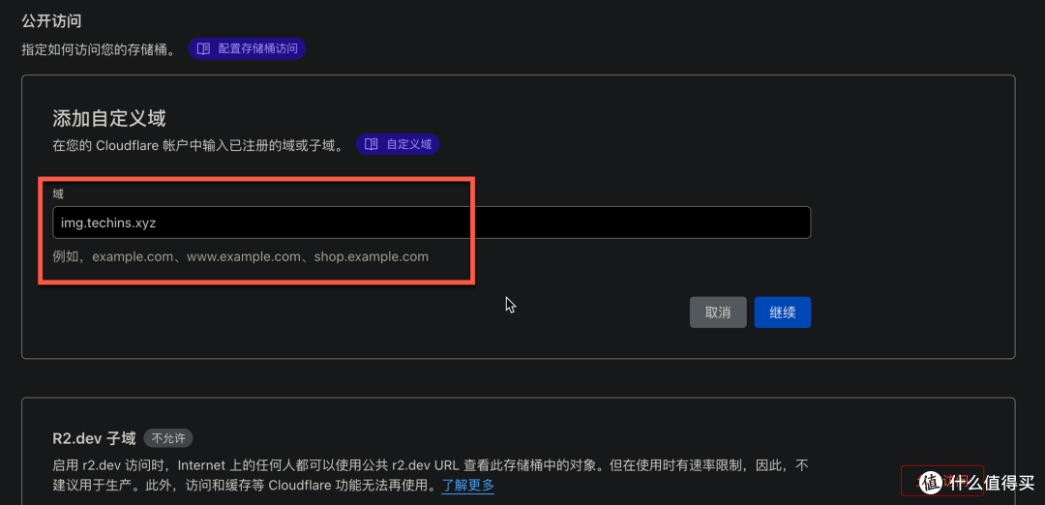1045x505 pixels.
Task: Click the example.com hint text below field
Action: (x=241, y=256)
